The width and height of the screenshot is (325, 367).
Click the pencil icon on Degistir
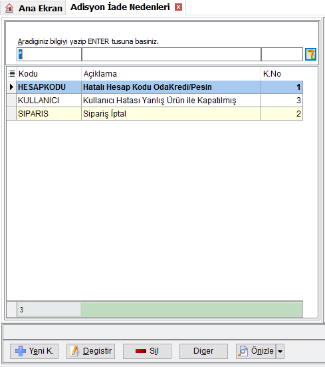coord(74,351)
